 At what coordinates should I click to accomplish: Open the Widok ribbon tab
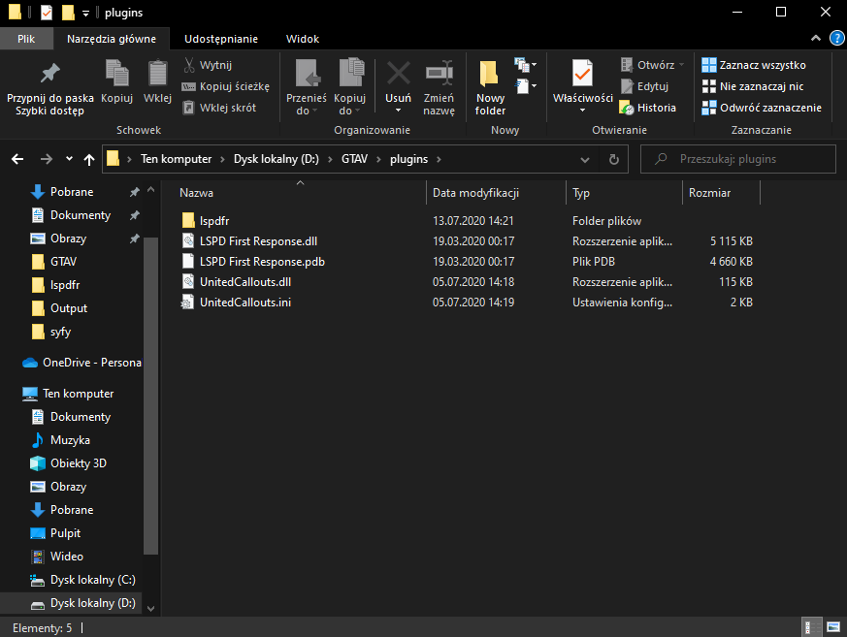tap(303, 39)
